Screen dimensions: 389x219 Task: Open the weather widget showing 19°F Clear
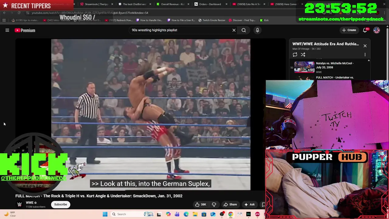[x=10, y=214]
